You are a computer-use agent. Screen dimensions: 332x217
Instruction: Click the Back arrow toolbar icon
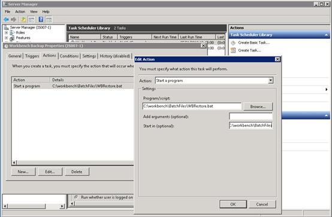[x=6, y=20]
